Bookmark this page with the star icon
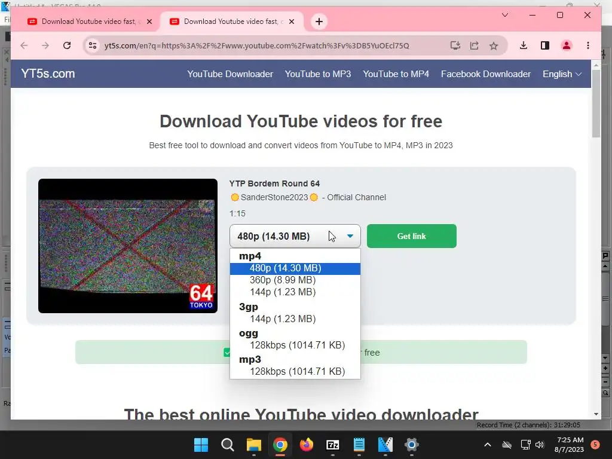Viewport: 612px width, 459px height. click(x=494, y=45)
